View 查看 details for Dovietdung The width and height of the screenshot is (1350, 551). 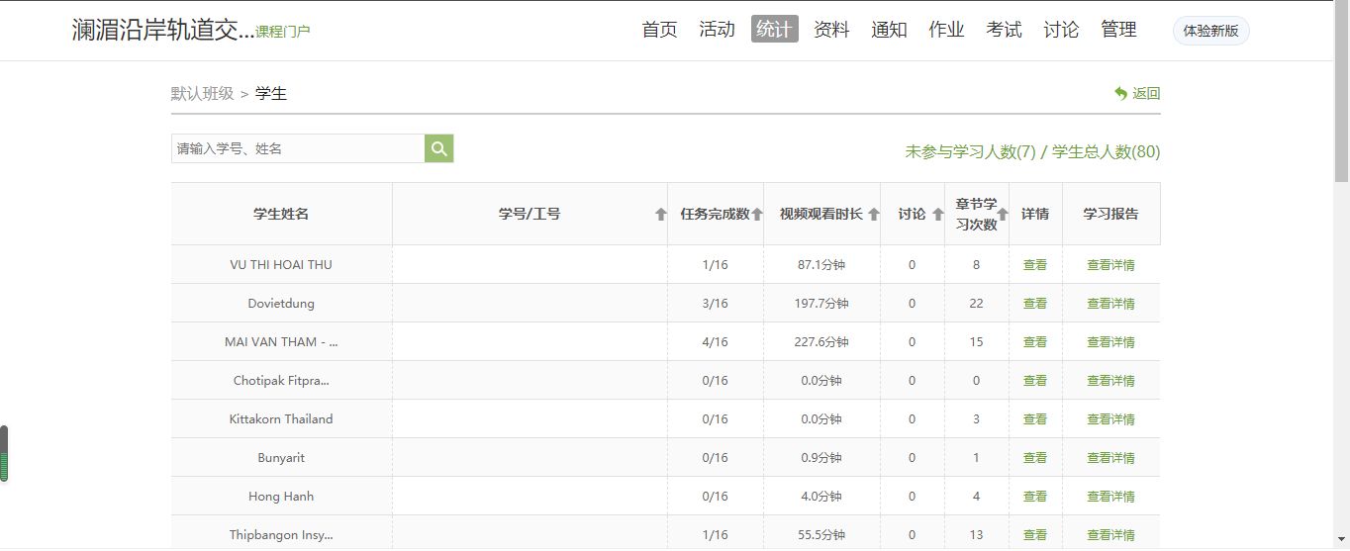click(x=1035, y=304)
